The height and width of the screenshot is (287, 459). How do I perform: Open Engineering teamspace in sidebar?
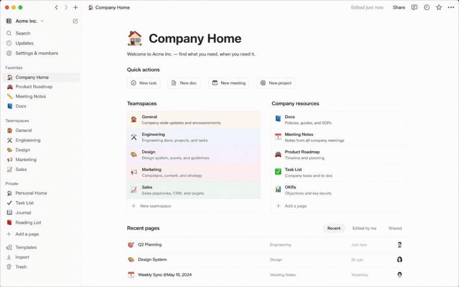(x=41, y=140)
